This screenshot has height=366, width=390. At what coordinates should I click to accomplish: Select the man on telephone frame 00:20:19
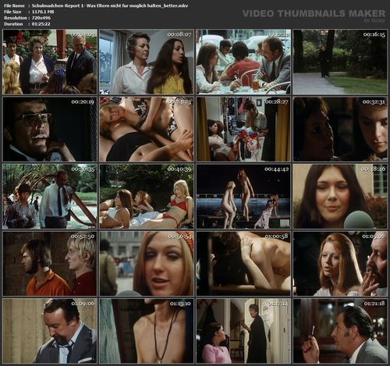coord(50,130)
